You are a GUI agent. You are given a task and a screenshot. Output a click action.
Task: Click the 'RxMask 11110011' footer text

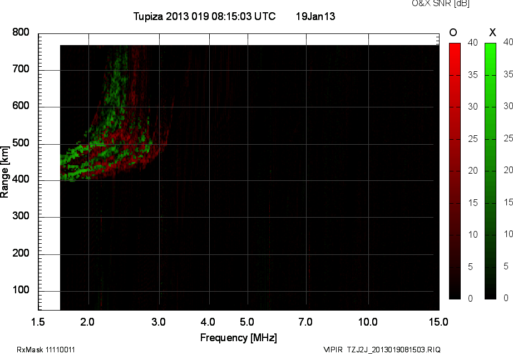46,350
